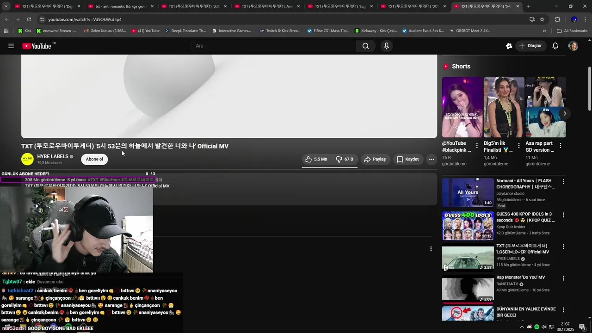Image resolution: width=592 pixels, height=333 pixels.
Task: Open the tab search dropdown
Action: [x=6, y=6]
